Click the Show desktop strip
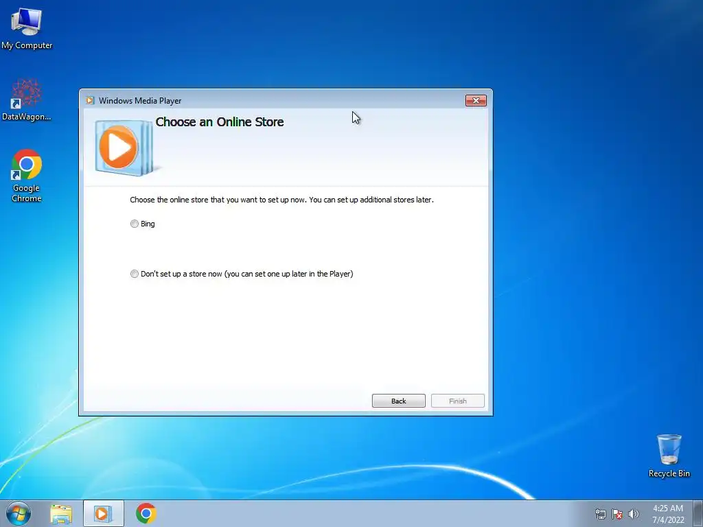Image resolution: width=703 pixels, height=527 pixels. pyautogui.click(x=698, y=513)
